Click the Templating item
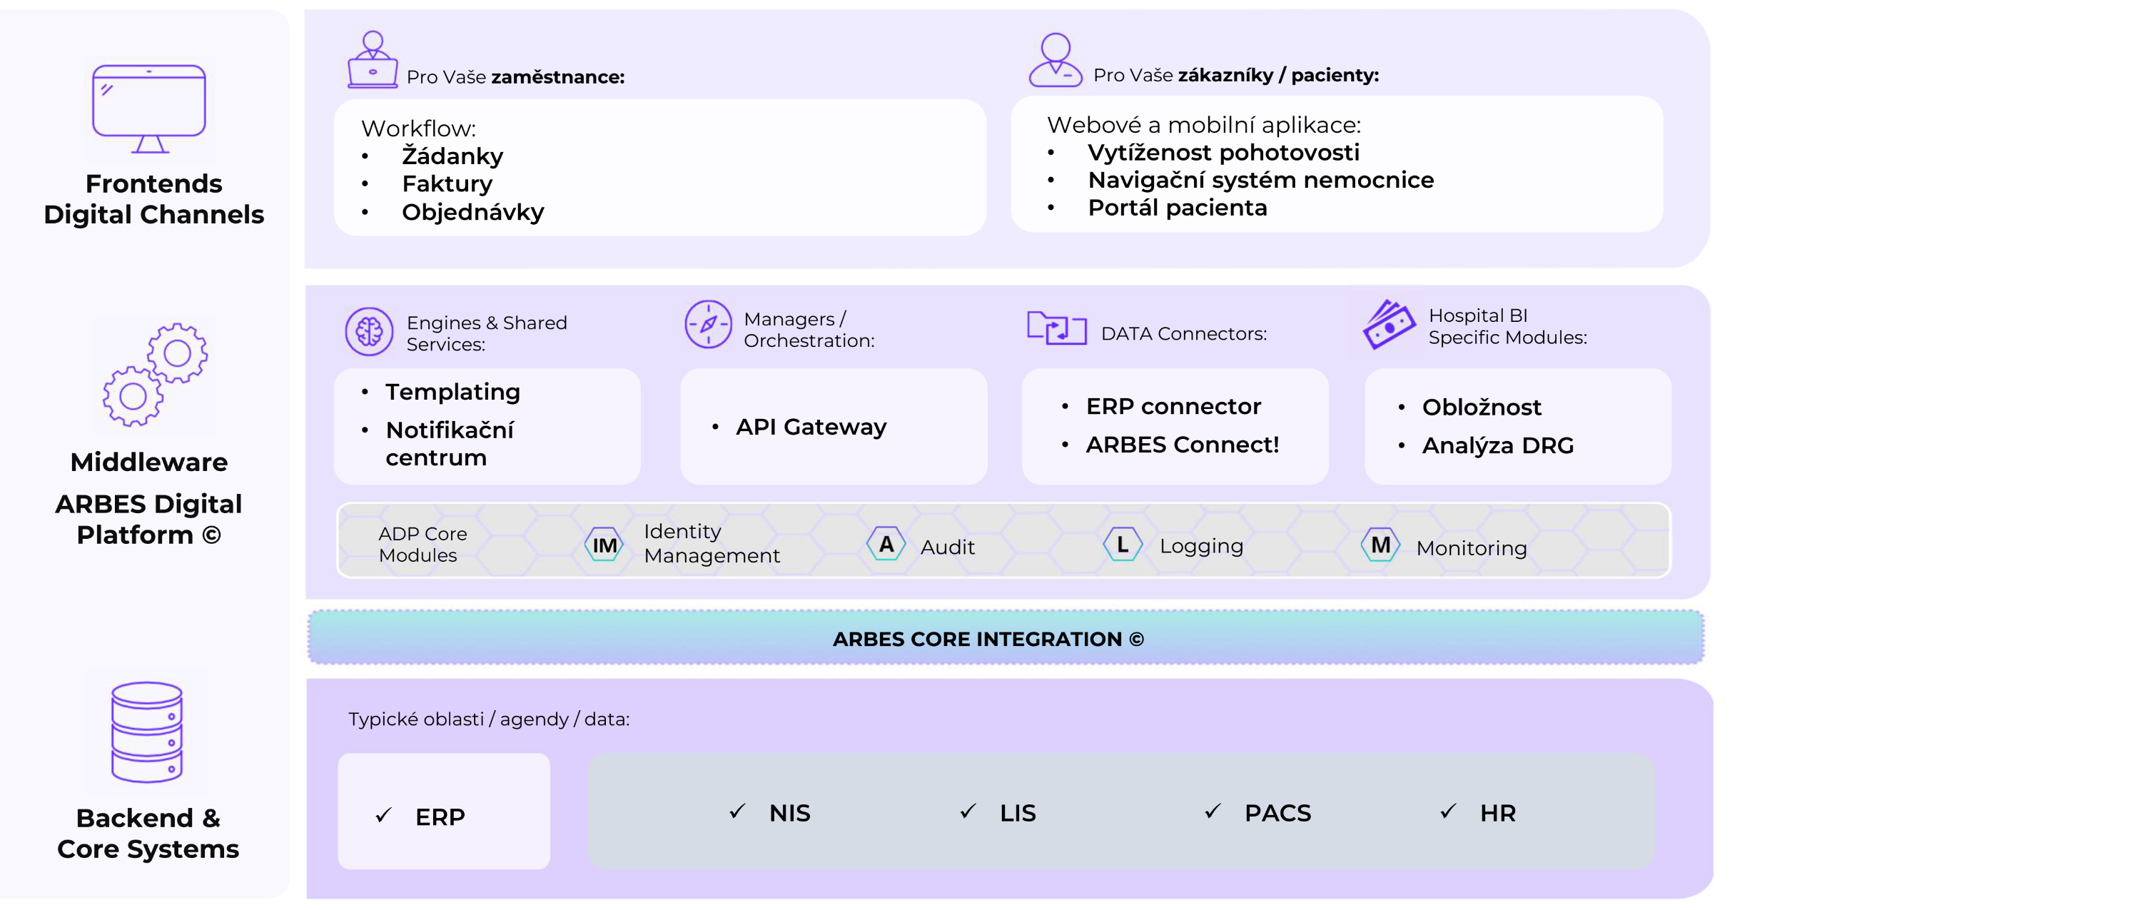Image resolution: width=2141 pixels, height=910 pixels. [453, 391]
